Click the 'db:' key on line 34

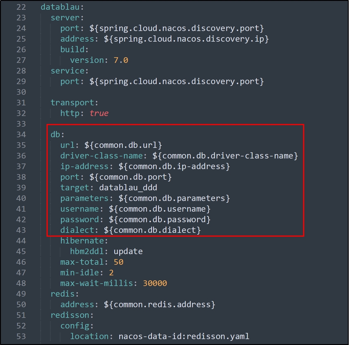(x=57, y=135)
